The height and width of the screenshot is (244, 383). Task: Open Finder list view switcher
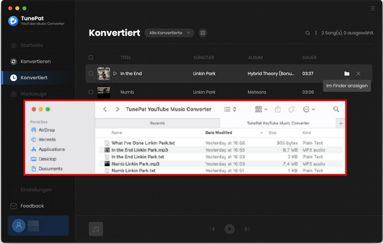230,109
